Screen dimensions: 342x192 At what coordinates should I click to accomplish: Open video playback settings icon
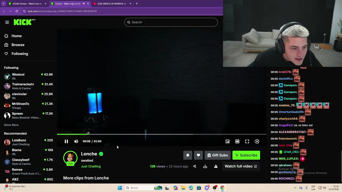point(257,142)
